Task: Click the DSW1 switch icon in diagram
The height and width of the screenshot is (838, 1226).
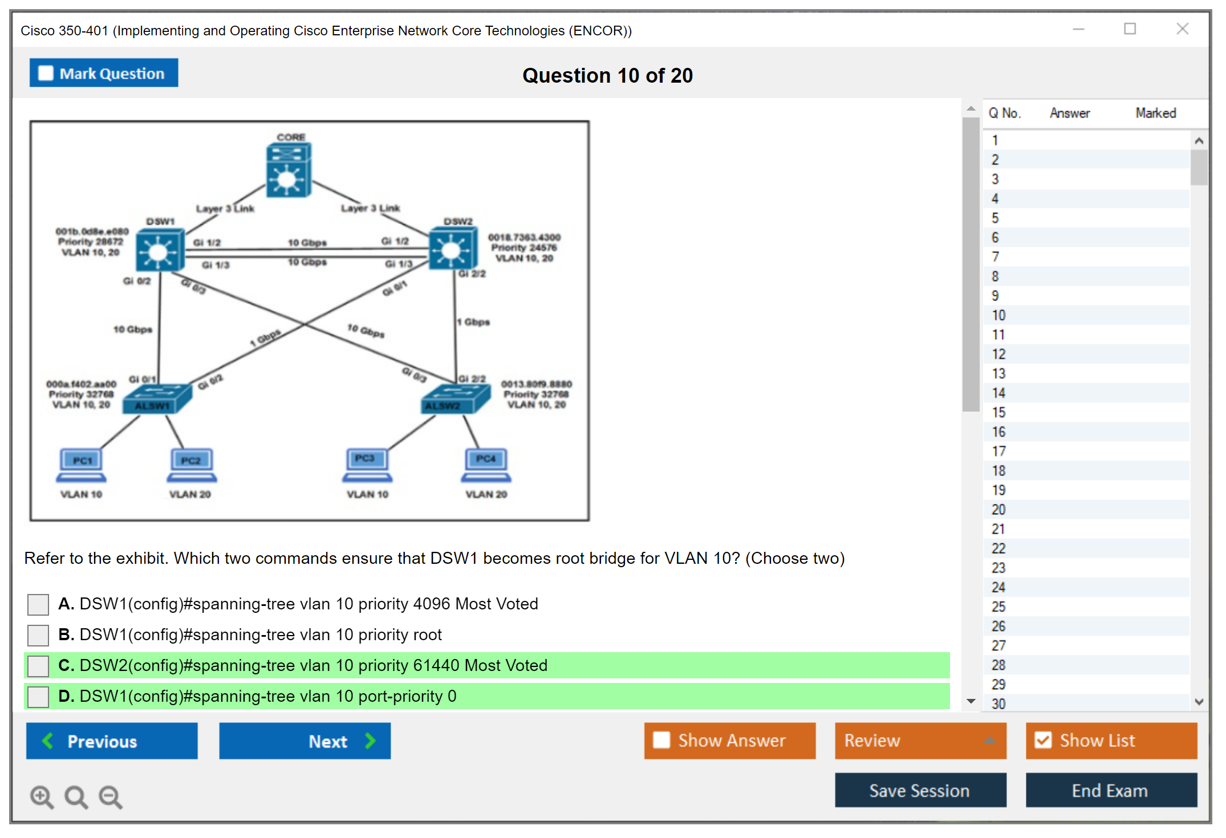Action: [x=160, y=250]
